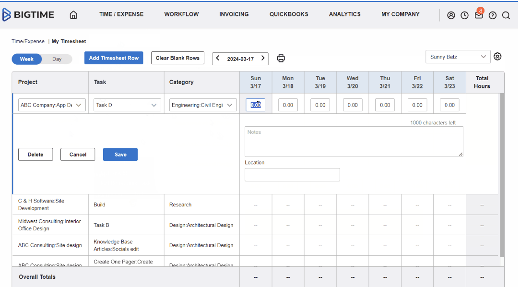Go to the home page icon
520x287 pixels.
coord(73,15)
